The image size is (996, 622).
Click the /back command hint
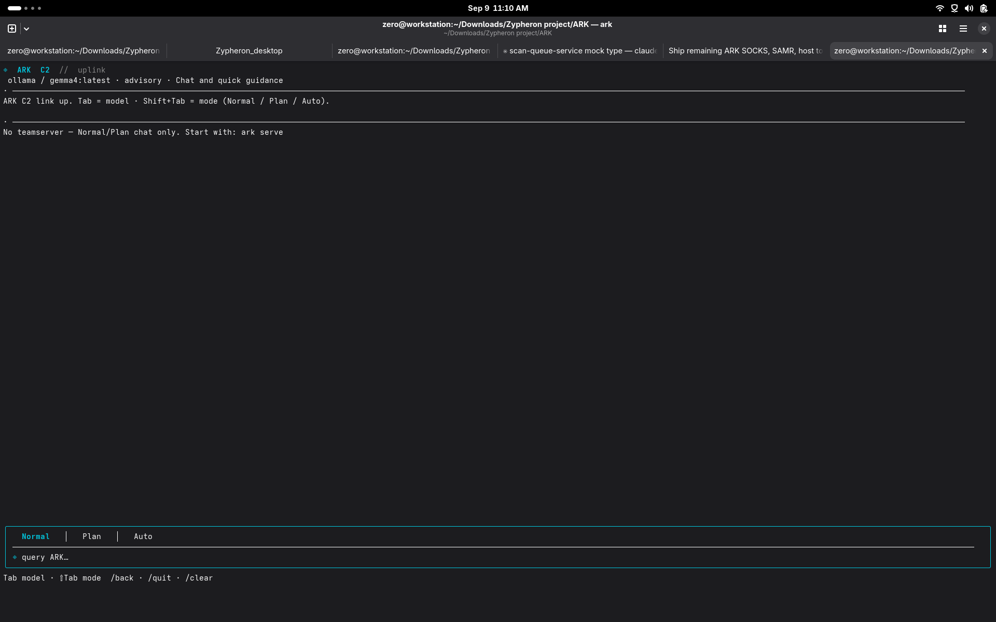click(122, 578)
